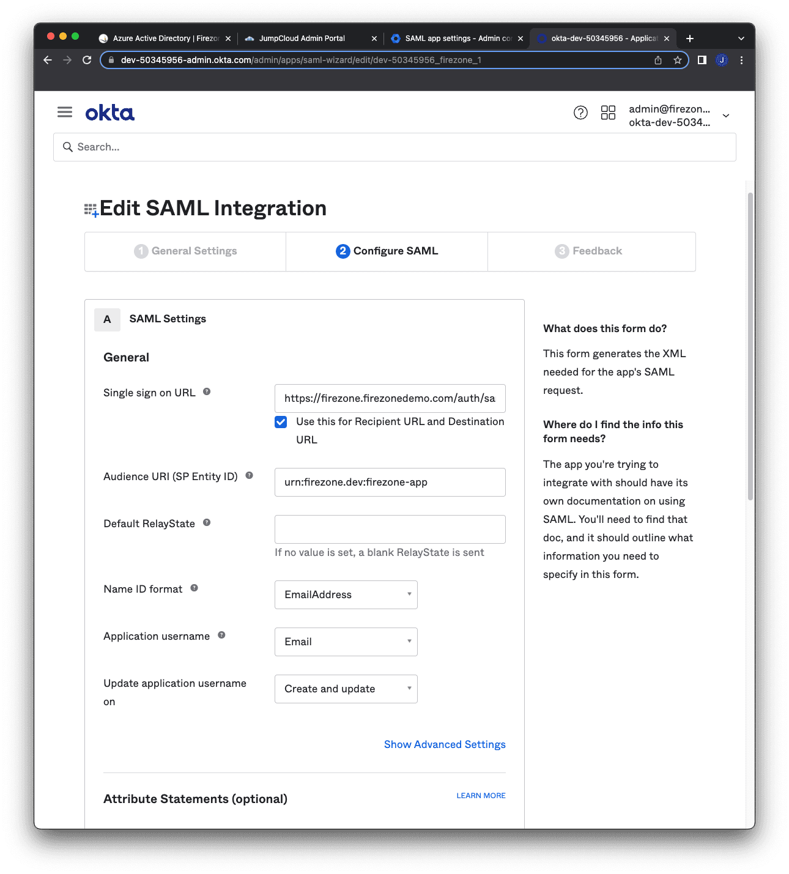Viewport: 789px width, 874px height.
Task: Expand the Application username dropdown
Action: [x=346, y=642]
